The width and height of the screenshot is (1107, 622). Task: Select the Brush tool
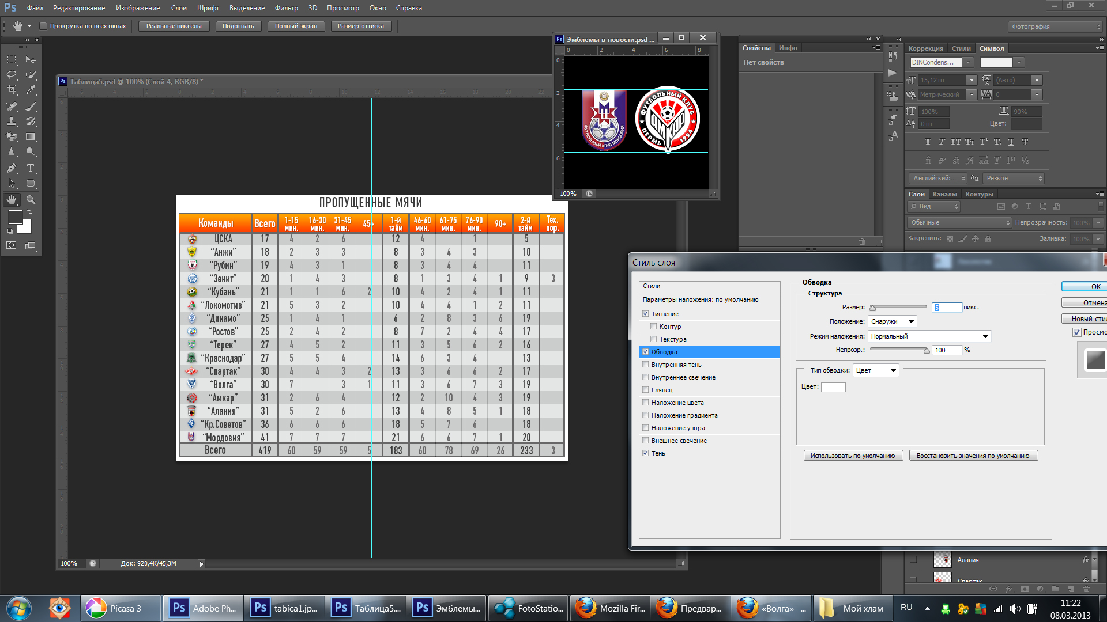[x=31, y=107]
